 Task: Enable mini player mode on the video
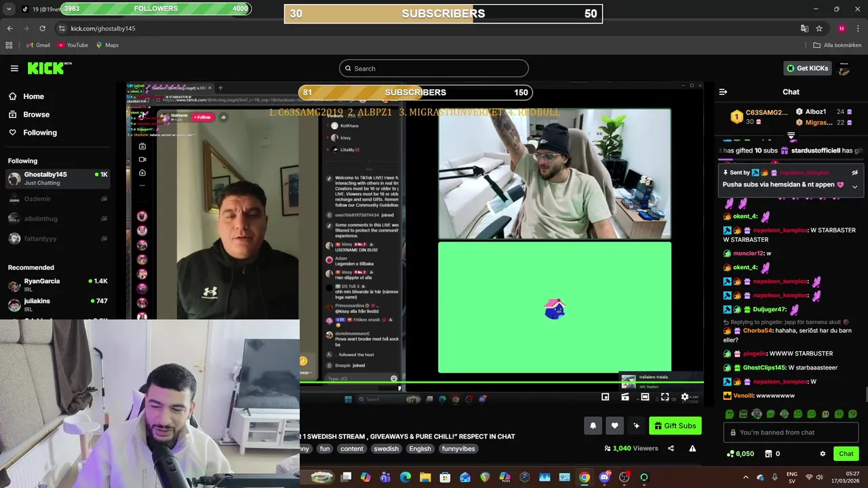click(606, 397)
